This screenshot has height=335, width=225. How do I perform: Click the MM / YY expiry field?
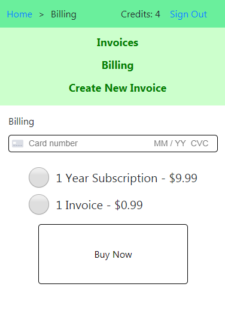click(170, 143)
